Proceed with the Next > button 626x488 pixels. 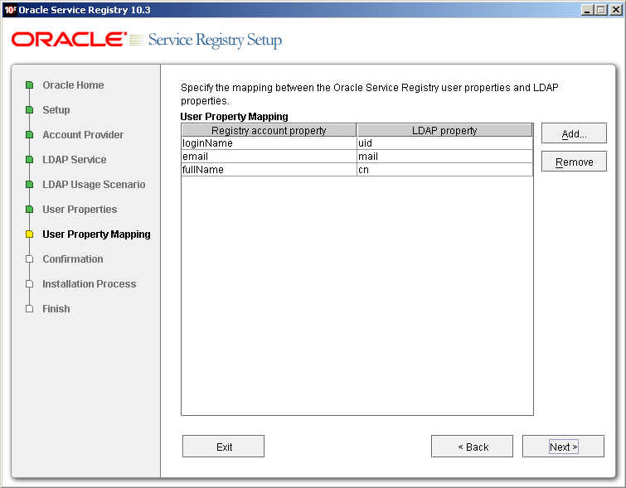[x=563, y=446]
